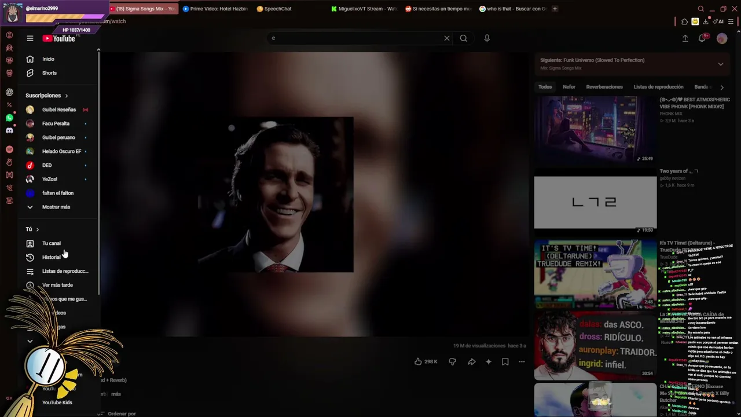Select the Reverberaciones filter chip
Image resolution: width=741 pixels, height=417 pixels.
(x=604, y=87)
